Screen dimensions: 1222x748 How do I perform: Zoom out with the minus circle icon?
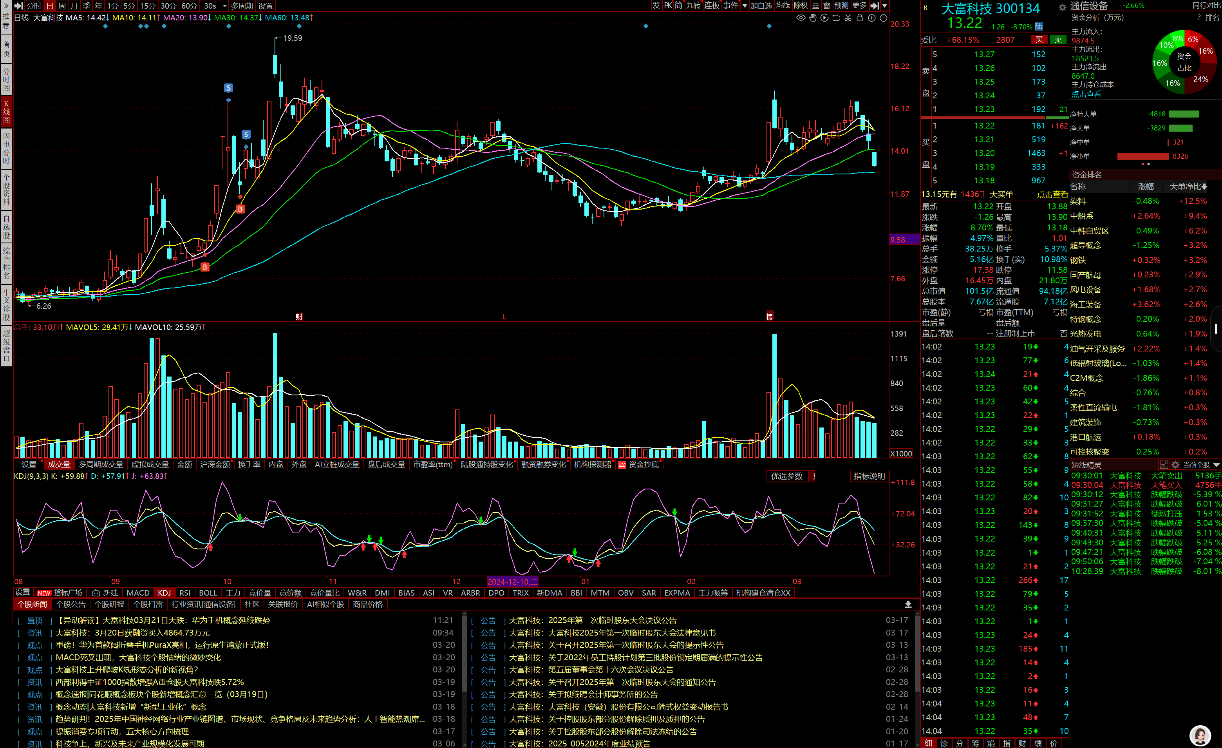[883, 18]
